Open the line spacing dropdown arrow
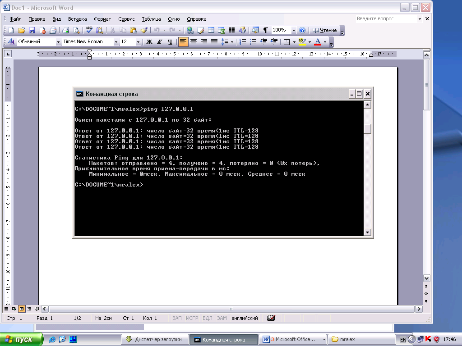The height and width of the screenshot is (346, 462). coord(232,42)
